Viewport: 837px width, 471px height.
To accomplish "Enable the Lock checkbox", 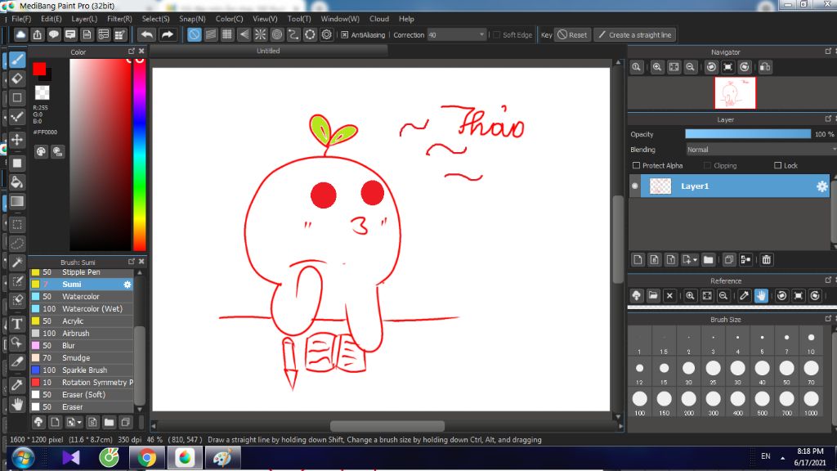I will (778, 165).
